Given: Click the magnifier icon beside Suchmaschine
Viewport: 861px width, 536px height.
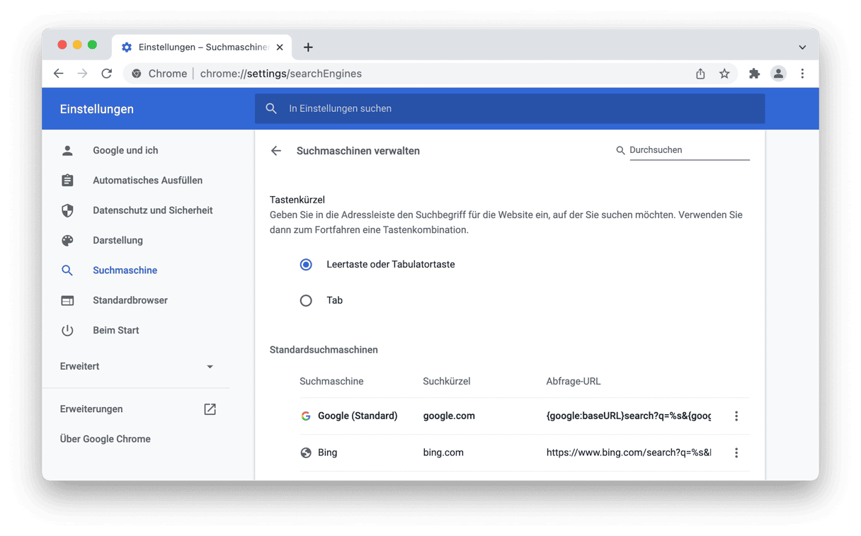Looking at the screenshot, I should [67, 270].
